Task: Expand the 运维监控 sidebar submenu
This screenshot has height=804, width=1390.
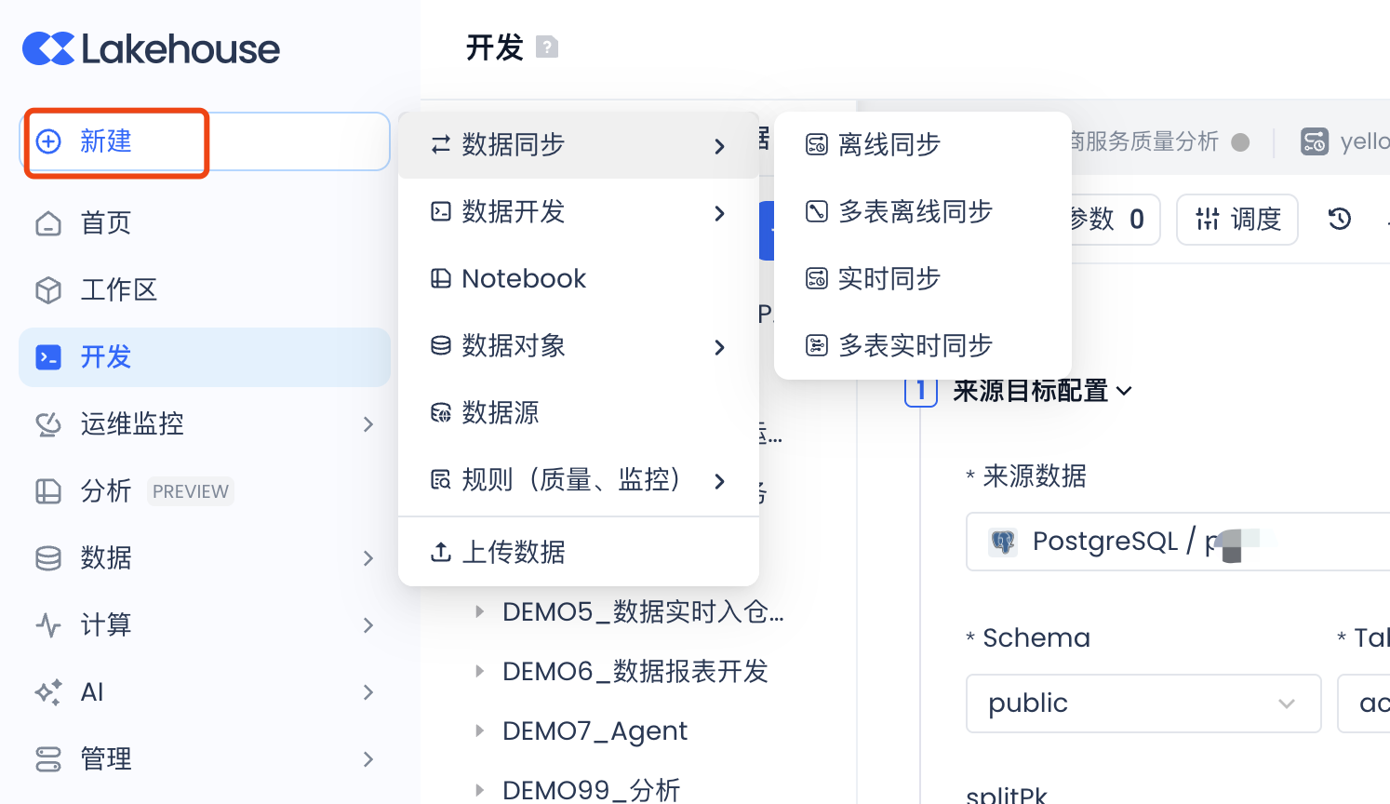Action: point(368,424)
